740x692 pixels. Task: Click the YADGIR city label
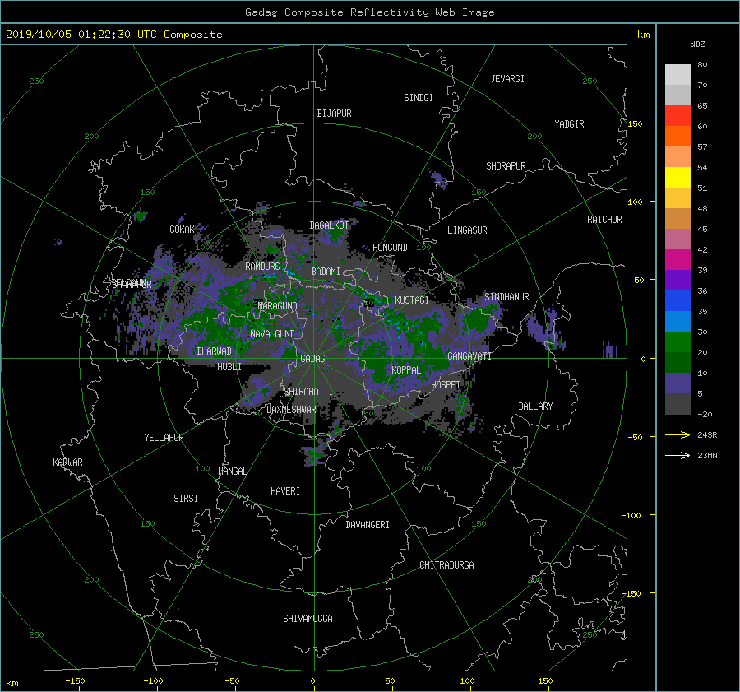tap(569, 124)
